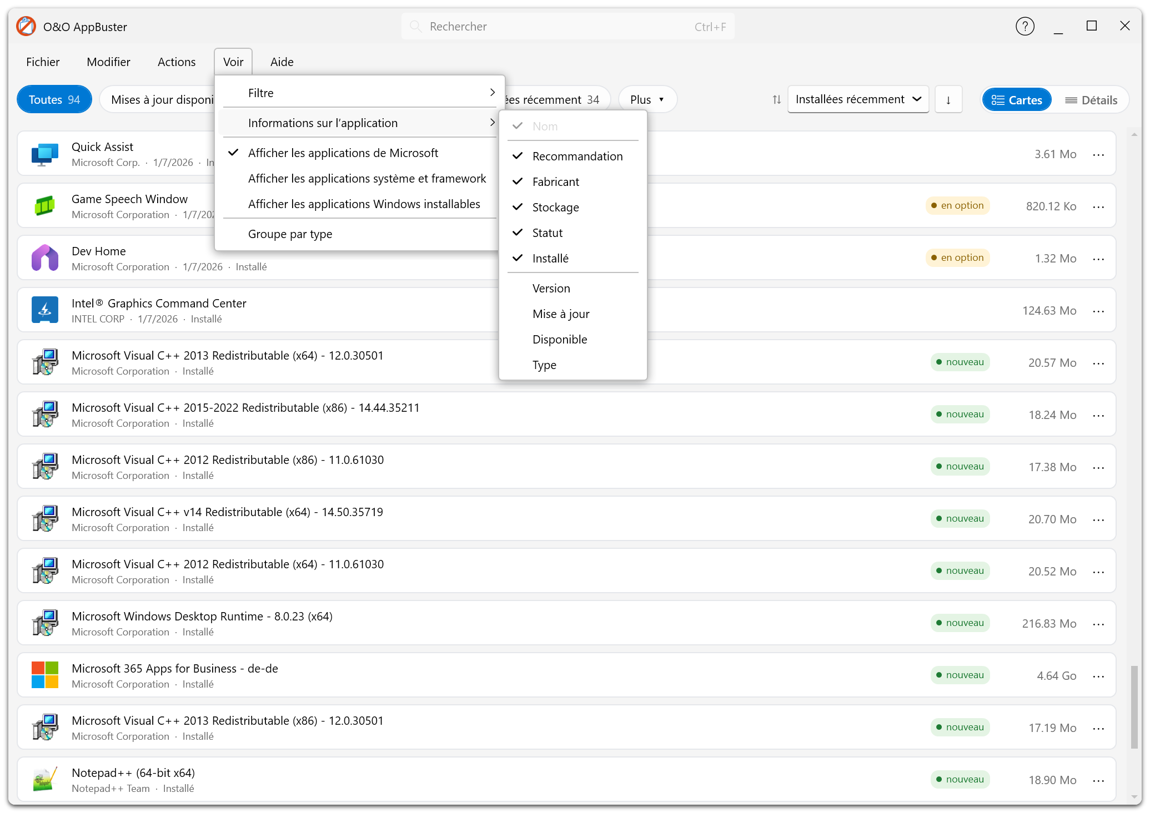
Task: Open more options for Visual C++ v14 x64
Action: (1098, 520)
